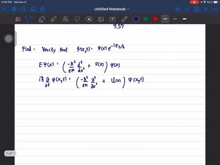
Task: Toggle the zoom window tool
Action: point(18,19)
